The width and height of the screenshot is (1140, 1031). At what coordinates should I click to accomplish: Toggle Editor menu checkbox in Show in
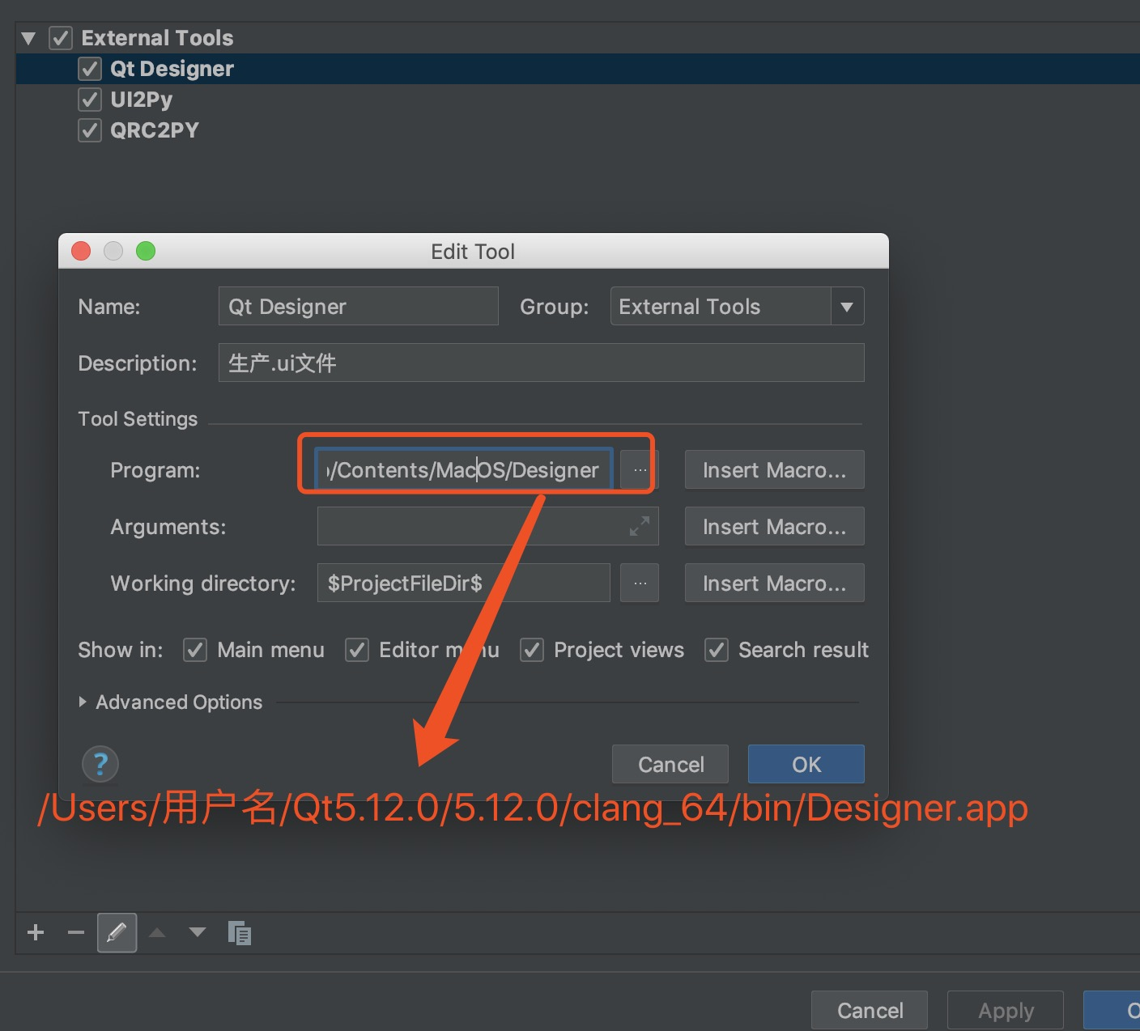[357, 650]
